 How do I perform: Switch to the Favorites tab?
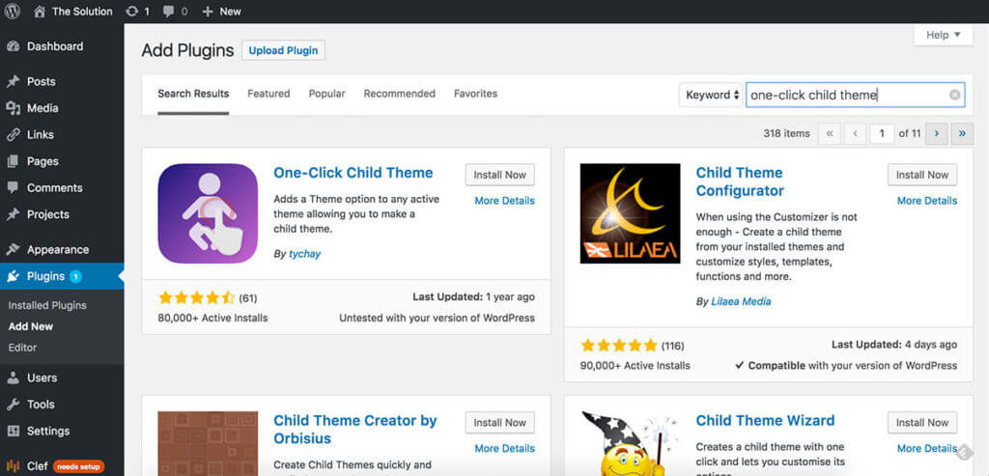point(475,94)
